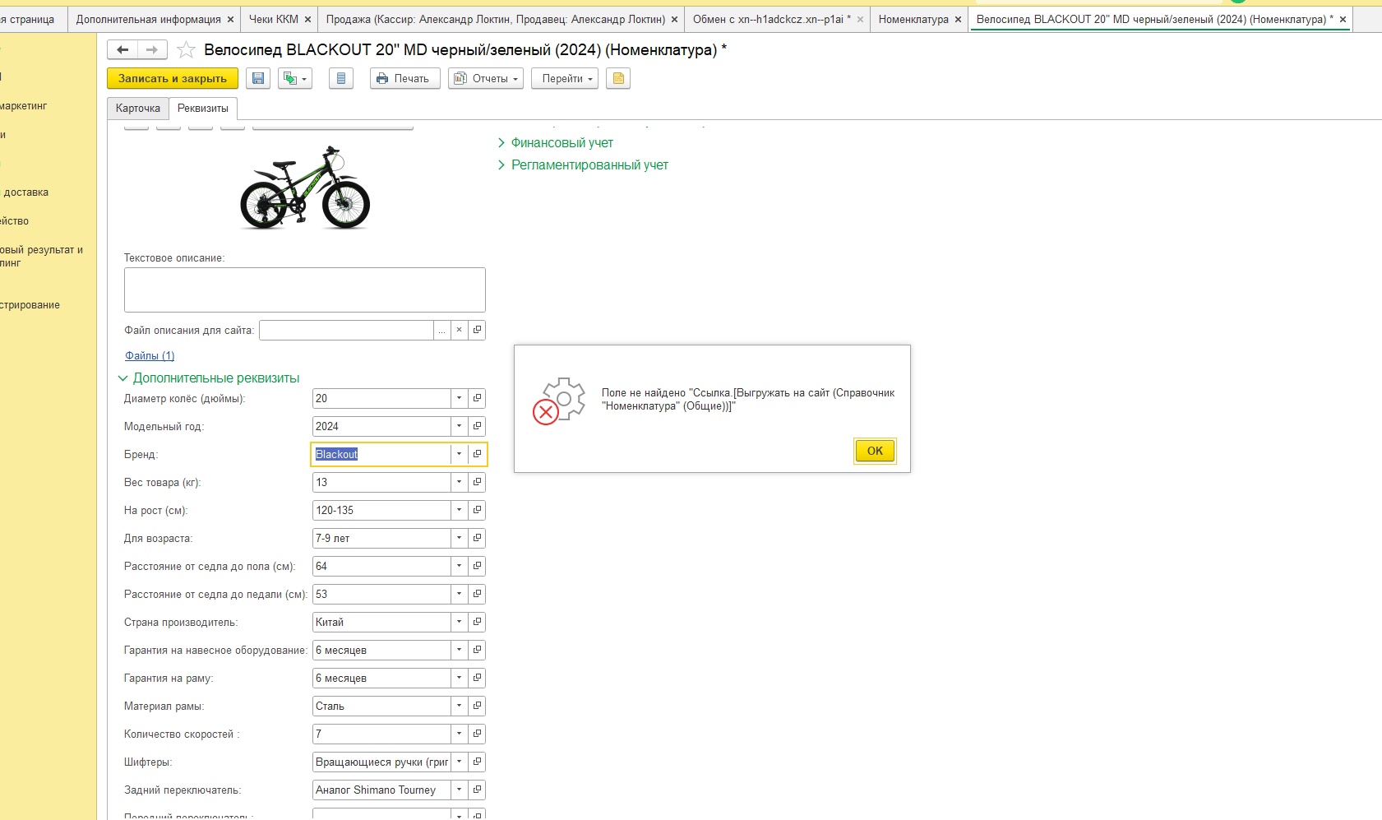Click the back navigation arrow
Screen dimensions: 1382x820
click(x=122, y=50)
